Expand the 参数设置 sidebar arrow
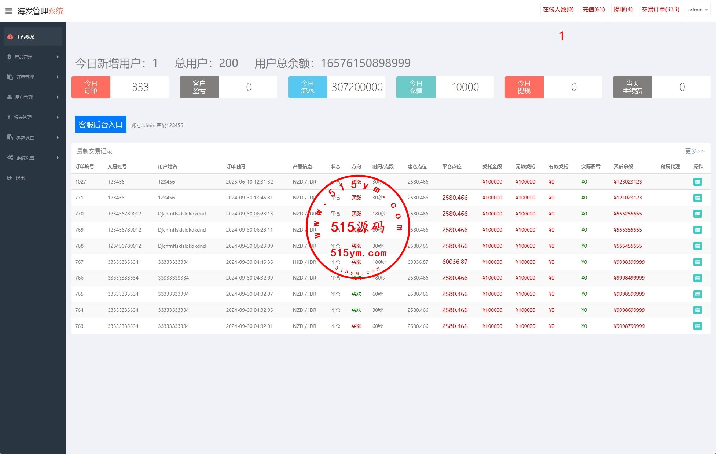716x454 pixels. (58, 137)
